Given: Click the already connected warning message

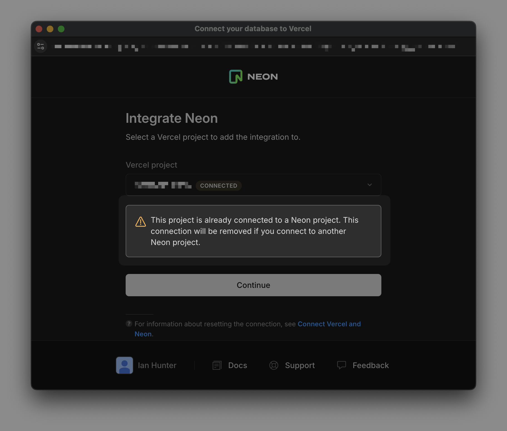Looking at the screenshot, I should point(253,231).
